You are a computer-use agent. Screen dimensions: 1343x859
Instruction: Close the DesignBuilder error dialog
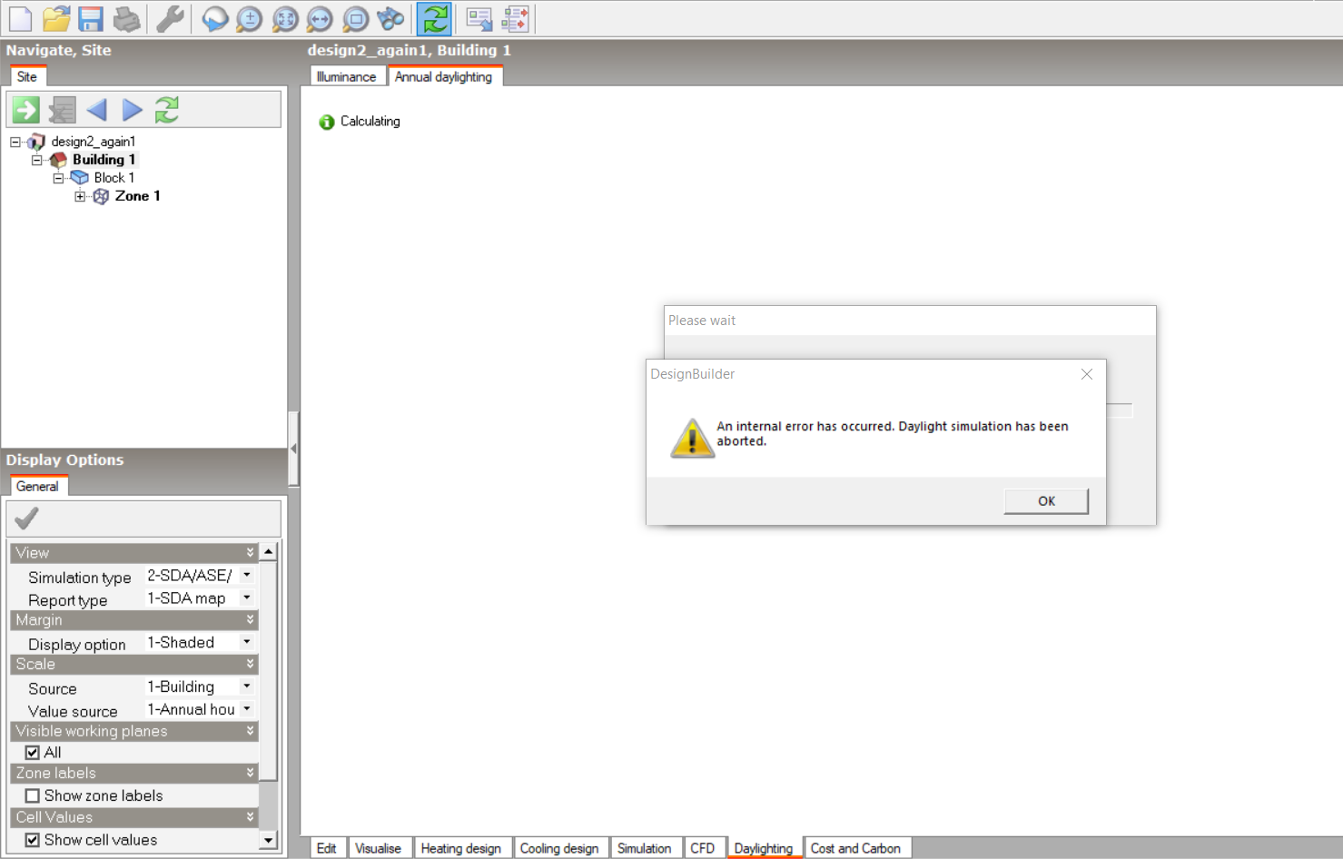(x=1087, y=374)
